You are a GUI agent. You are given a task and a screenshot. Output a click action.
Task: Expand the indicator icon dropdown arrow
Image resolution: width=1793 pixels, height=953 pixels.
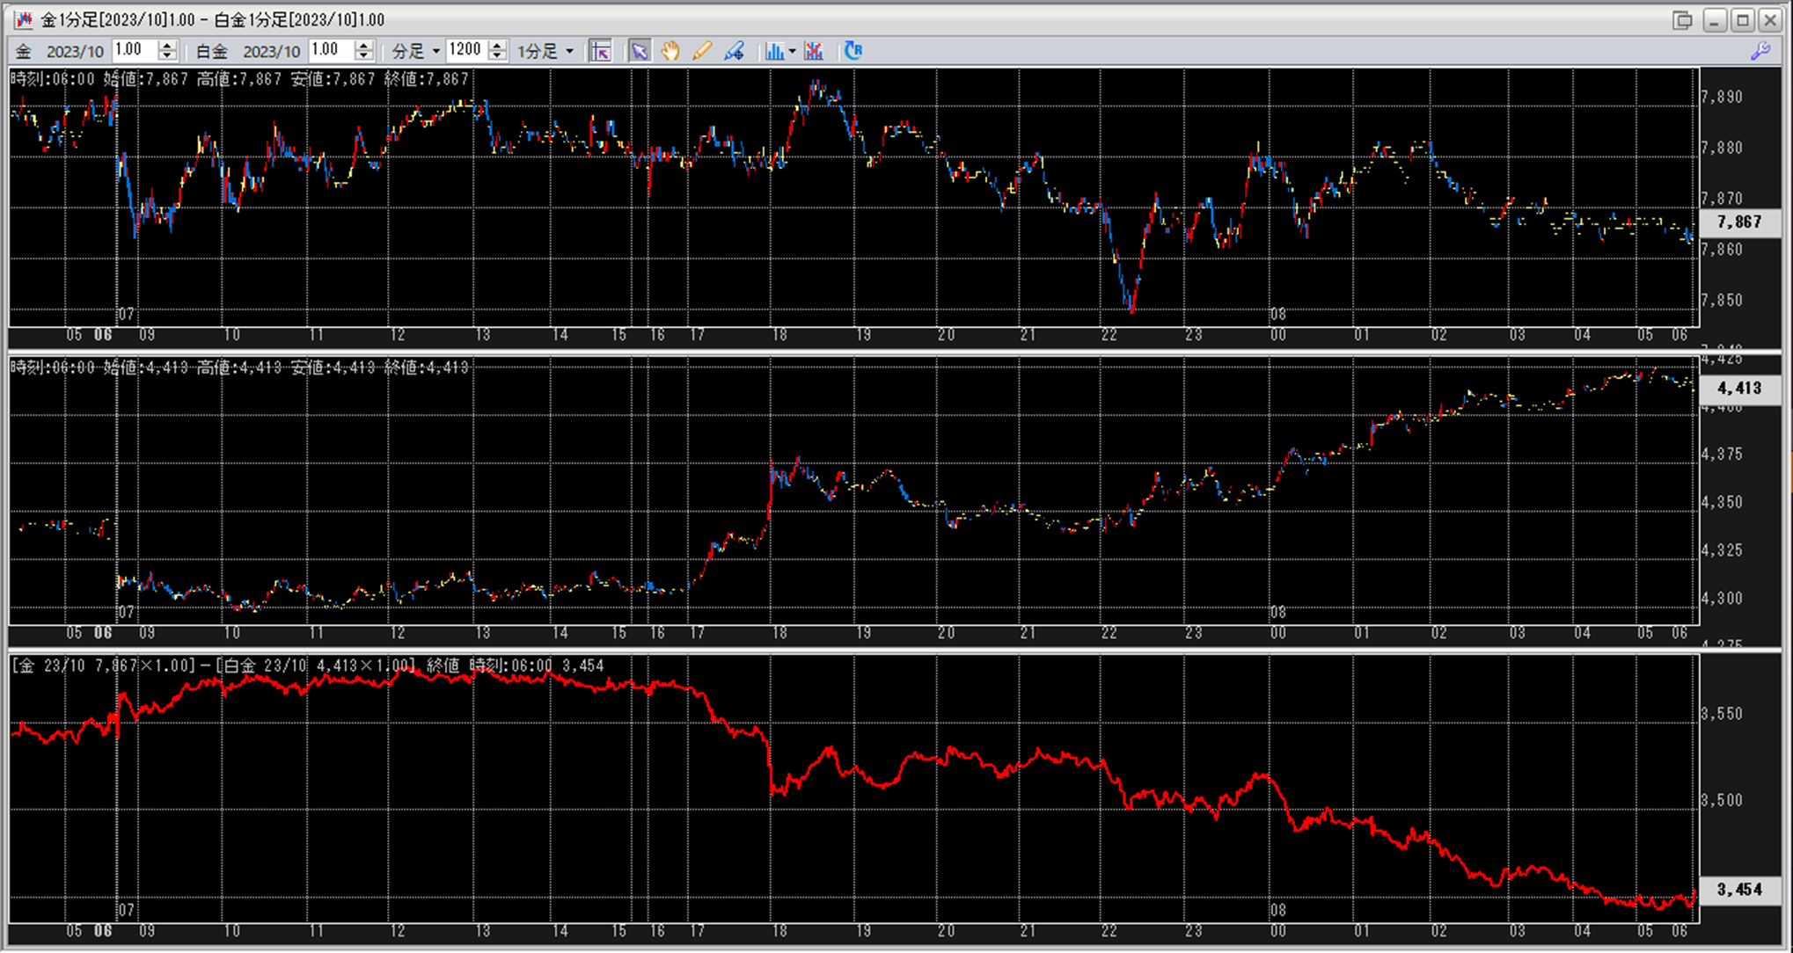[x=793, y=51]
